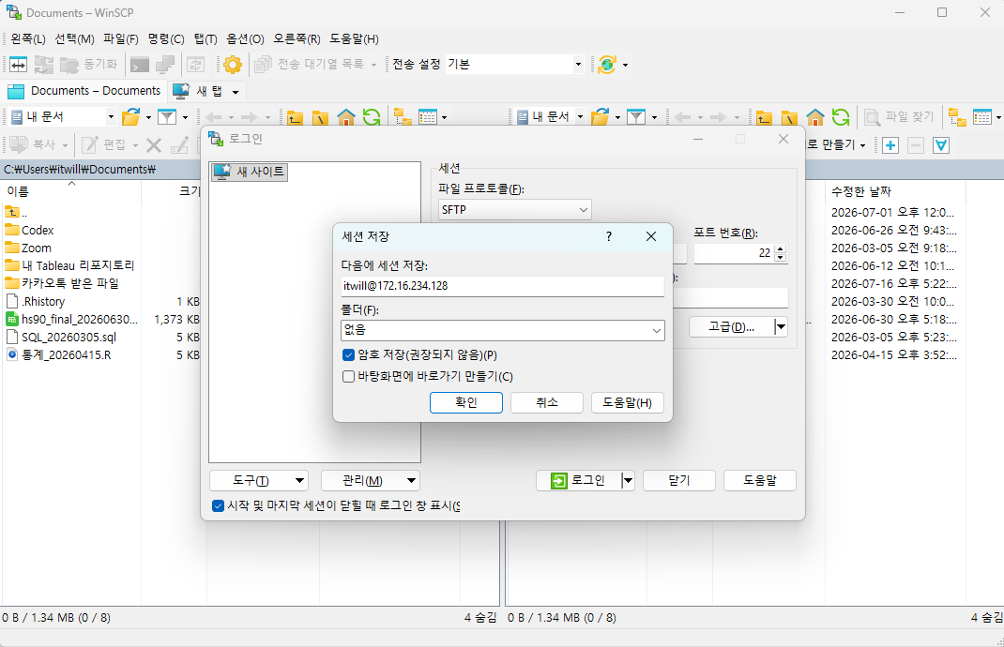Switch to the Documents – Documents tab
This screenshot has width=1004, height=647.
(84, 91)
